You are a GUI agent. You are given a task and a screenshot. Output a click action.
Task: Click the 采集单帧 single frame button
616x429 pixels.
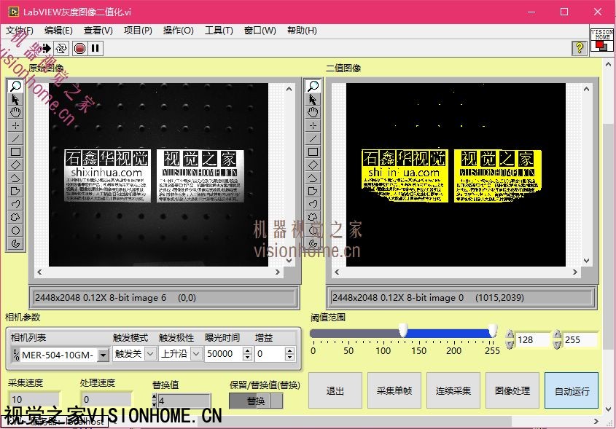(x=394, y=390)
